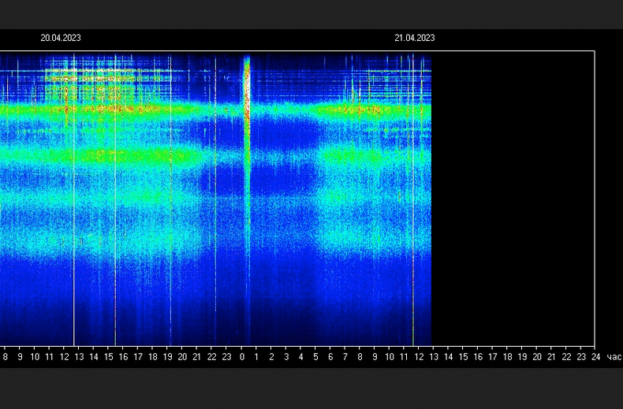This screenshot has width=623, height=409.
Task: Select the hour 0 midnight tick label
Action: tap(242, 357)
